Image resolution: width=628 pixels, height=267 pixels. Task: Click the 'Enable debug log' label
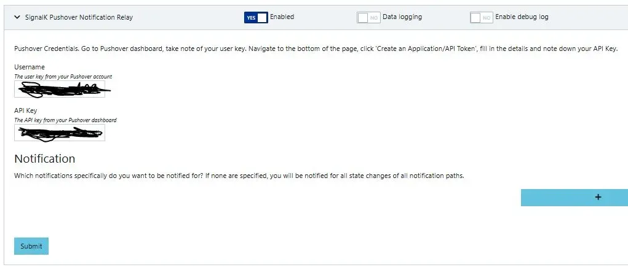tap(522, 17)
